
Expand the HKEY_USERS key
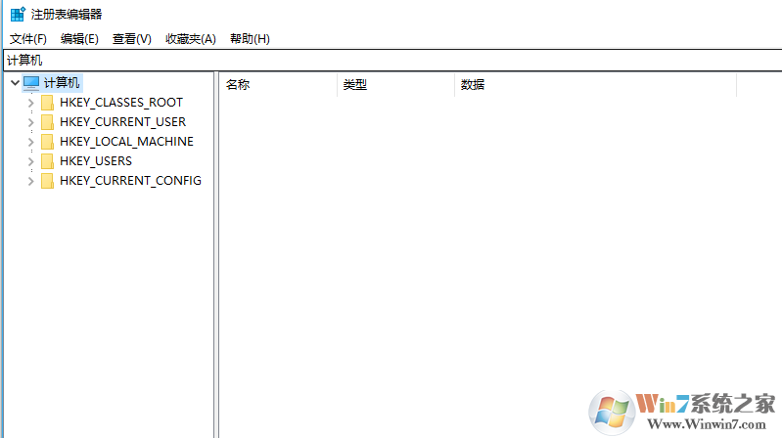point(31,161)
